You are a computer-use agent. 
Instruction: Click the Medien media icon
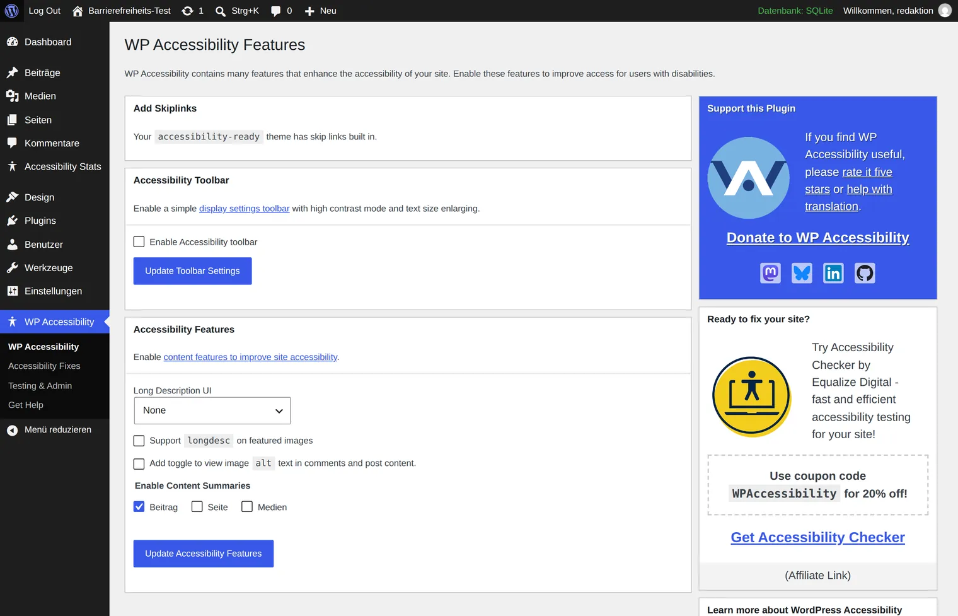tap(12, 96)
